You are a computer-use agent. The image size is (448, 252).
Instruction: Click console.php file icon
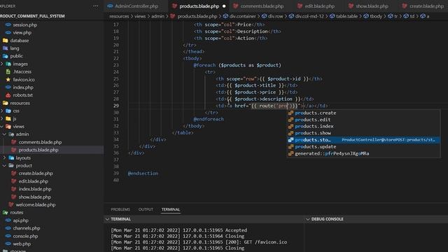pyautogui.click(x=8, y=236)
